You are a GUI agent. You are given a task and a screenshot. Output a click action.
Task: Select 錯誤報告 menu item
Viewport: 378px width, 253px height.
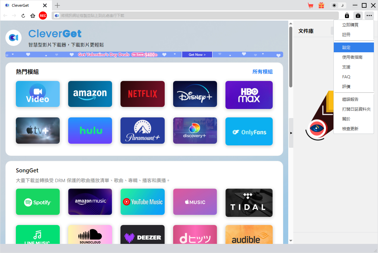(x=354, y=99)
